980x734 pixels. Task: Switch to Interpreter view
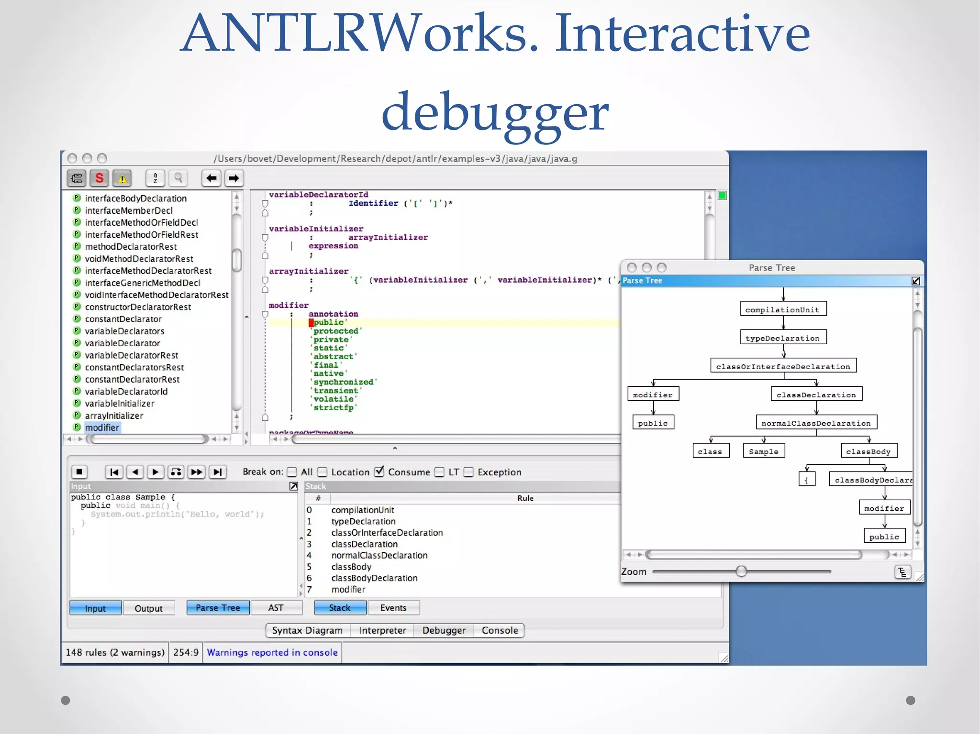382,630
